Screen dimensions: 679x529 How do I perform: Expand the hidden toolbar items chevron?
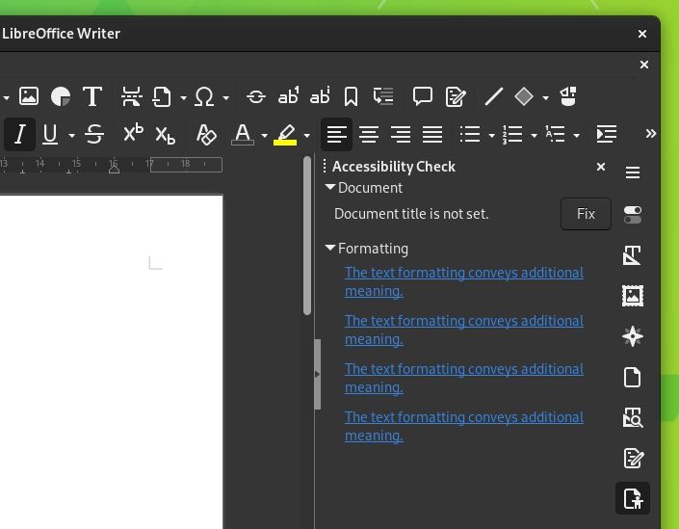[x=650, y=134]
